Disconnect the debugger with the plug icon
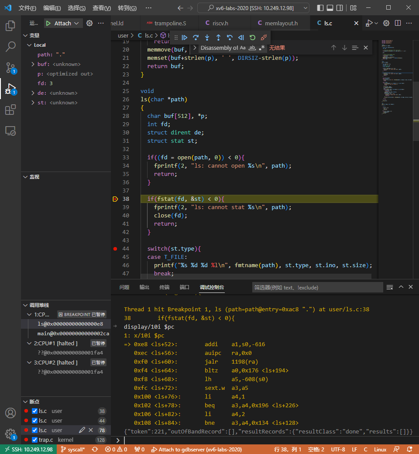The image size is (419, 454). [264, 38]
